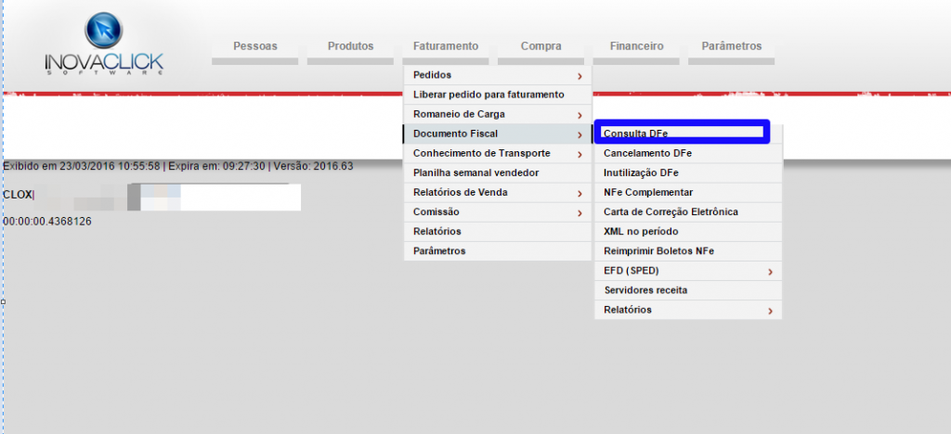The image size is (951, 434).
Task: Open Carta de Correção Eletrônica
Action: point(671,211)
